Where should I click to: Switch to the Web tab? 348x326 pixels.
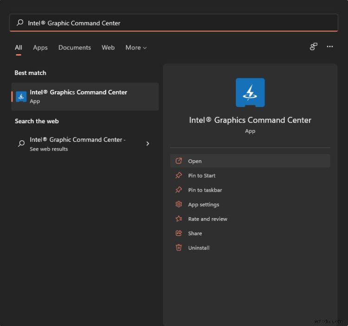(108, 48)
